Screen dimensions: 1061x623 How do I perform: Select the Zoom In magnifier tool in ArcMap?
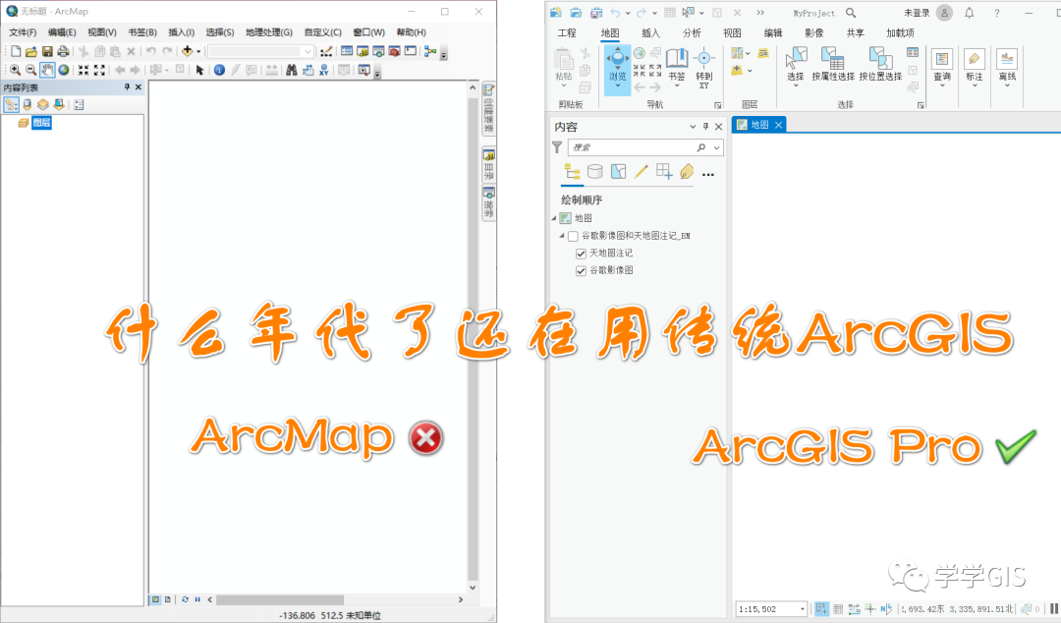(15, 70)
